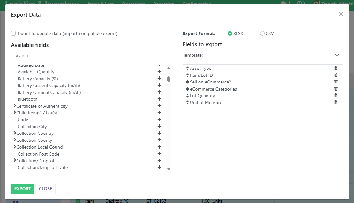The image size is (354, 203).
Task: Click sort handle beside Lot Quantity
Action: (187, 96)
